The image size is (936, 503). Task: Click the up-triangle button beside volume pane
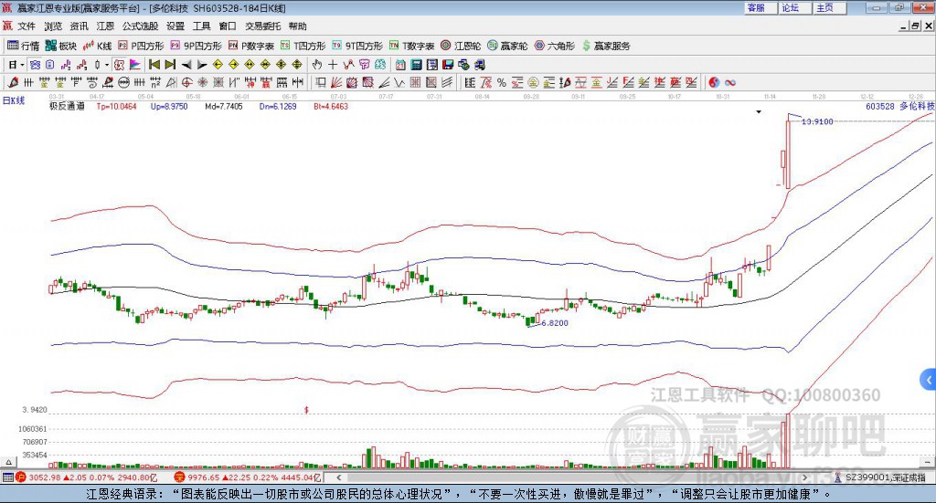(x=8, y=462)
